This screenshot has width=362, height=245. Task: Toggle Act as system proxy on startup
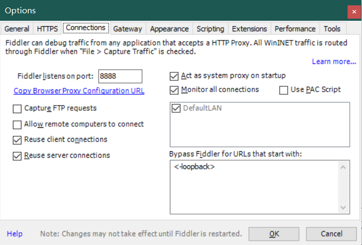174,76
